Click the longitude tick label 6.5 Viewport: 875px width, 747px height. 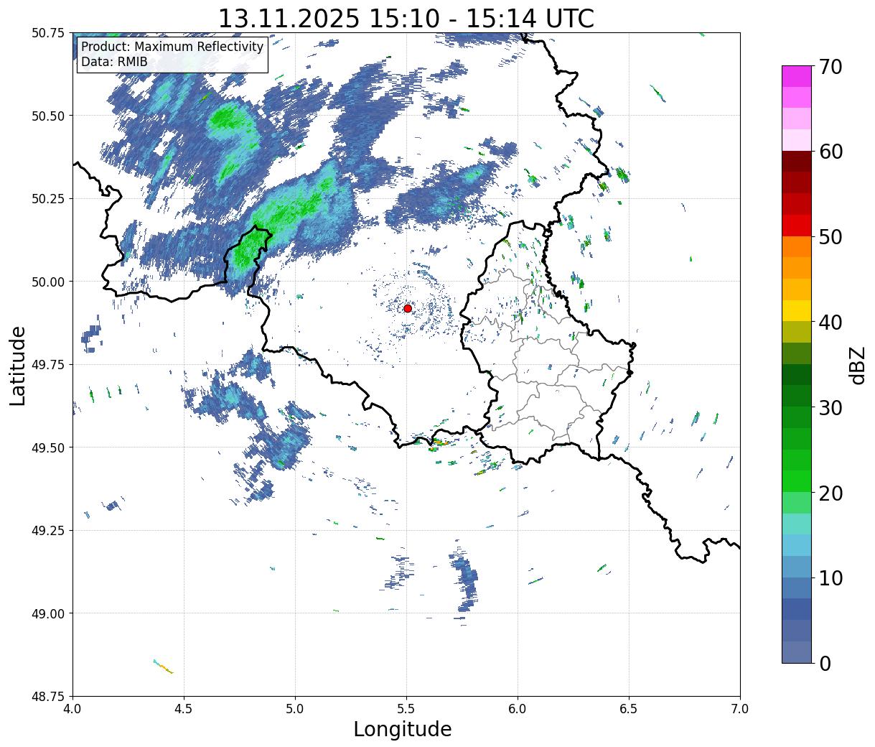[629, 709]
